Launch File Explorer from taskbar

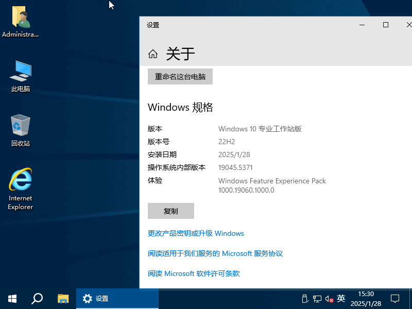[x=63, y=299]
